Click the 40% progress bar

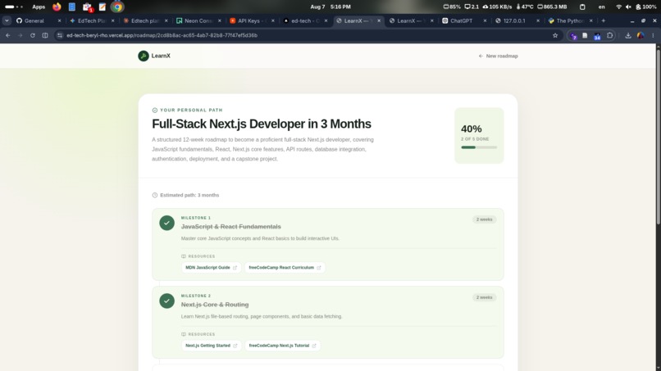point(479,147)
